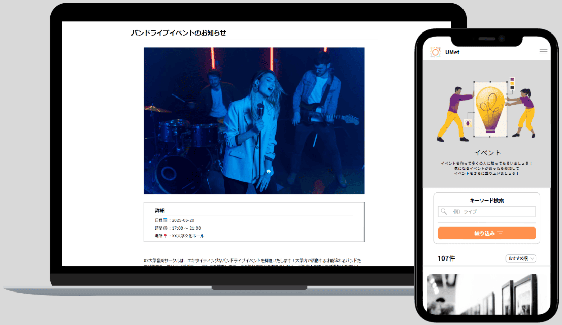Click the color swatch palette in illustration

tap(512, 84)
